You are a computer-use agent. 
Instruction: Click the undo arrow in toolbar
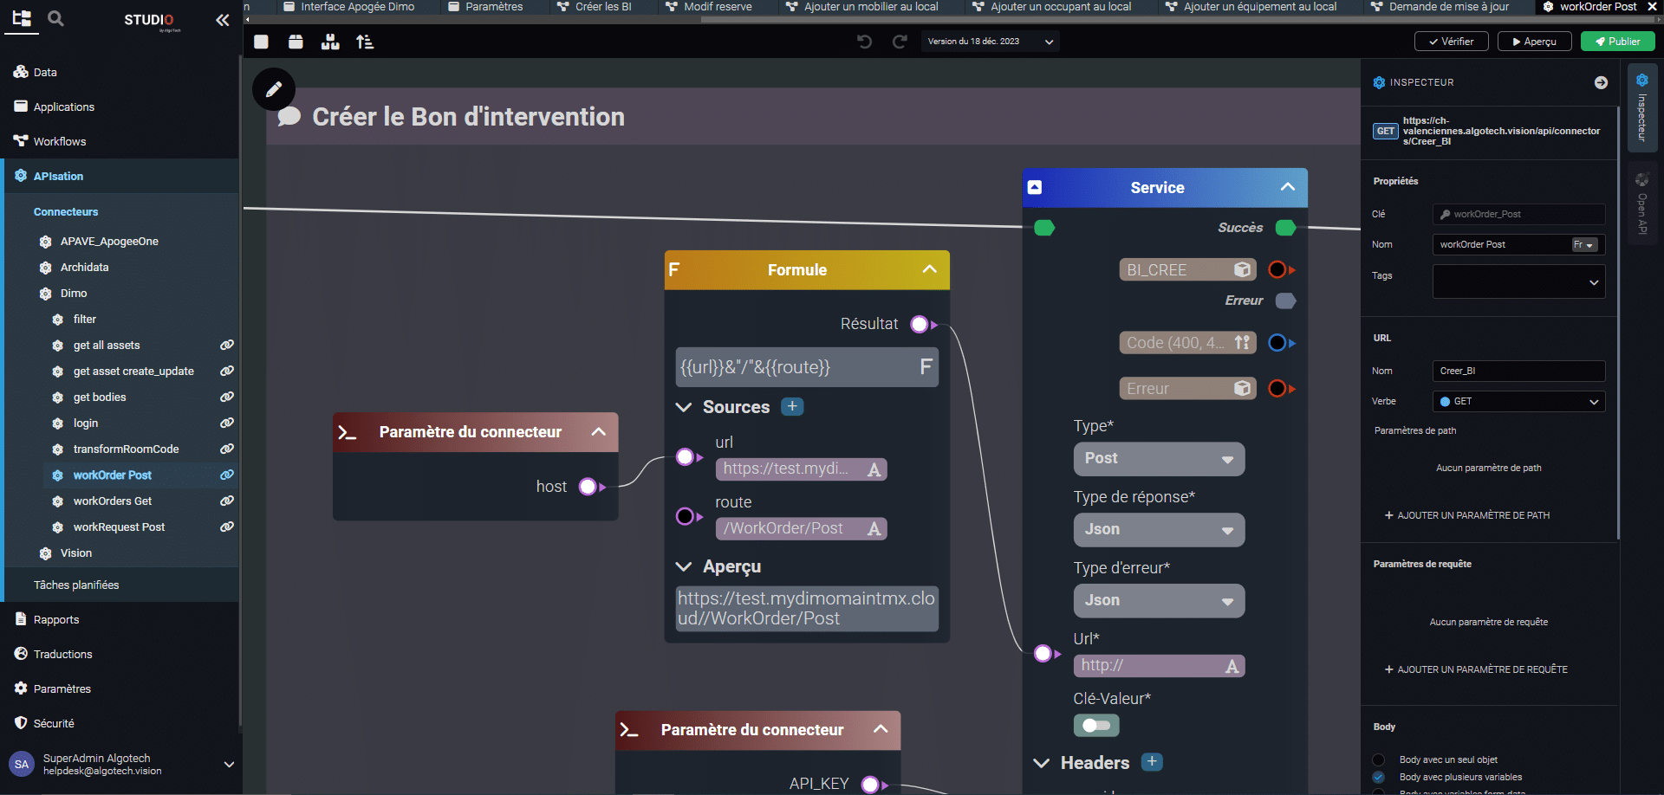864,42
